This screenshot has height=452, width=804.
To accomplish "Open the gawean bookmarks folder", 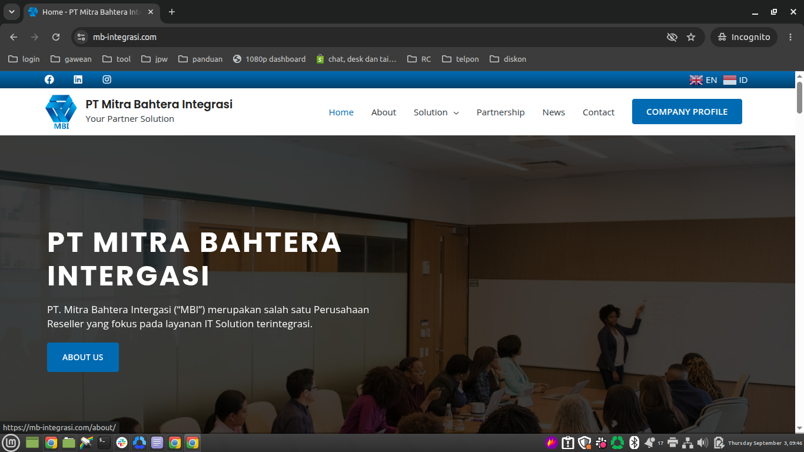I will coord(71,59).
